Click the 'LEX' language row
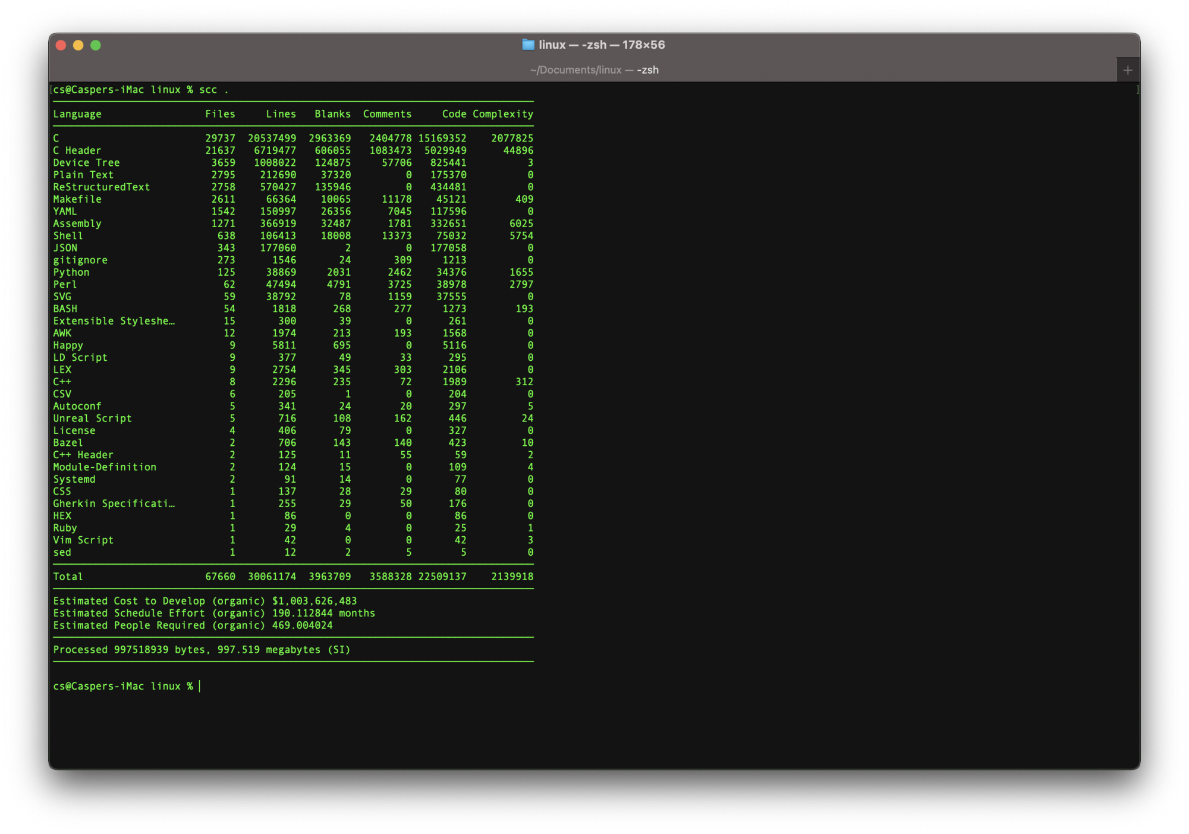This screenshot has height=834, width=1189. (293, 370)
